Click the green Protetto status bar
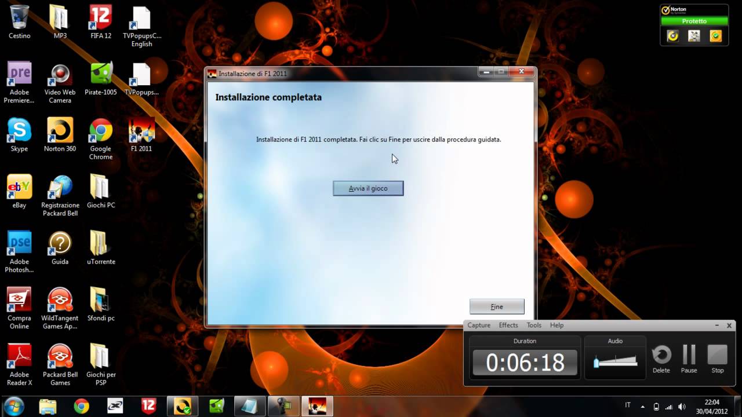The image size is (742, 417). click(x=694, y=21)
